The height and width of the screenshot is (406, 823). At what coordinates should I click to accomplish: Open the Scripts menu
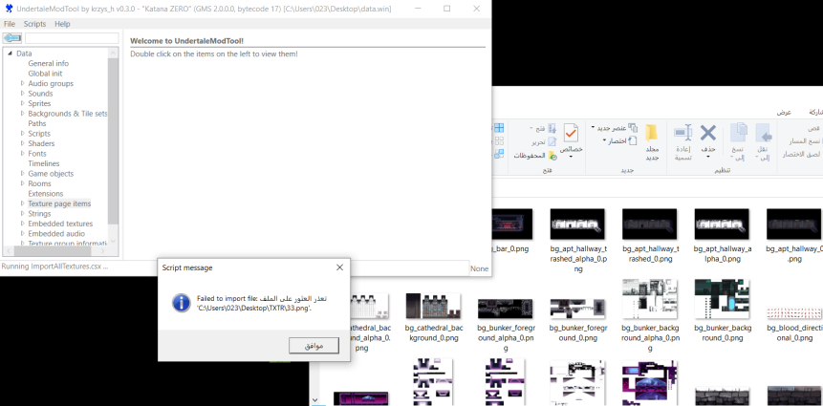[x=34, y=24]
